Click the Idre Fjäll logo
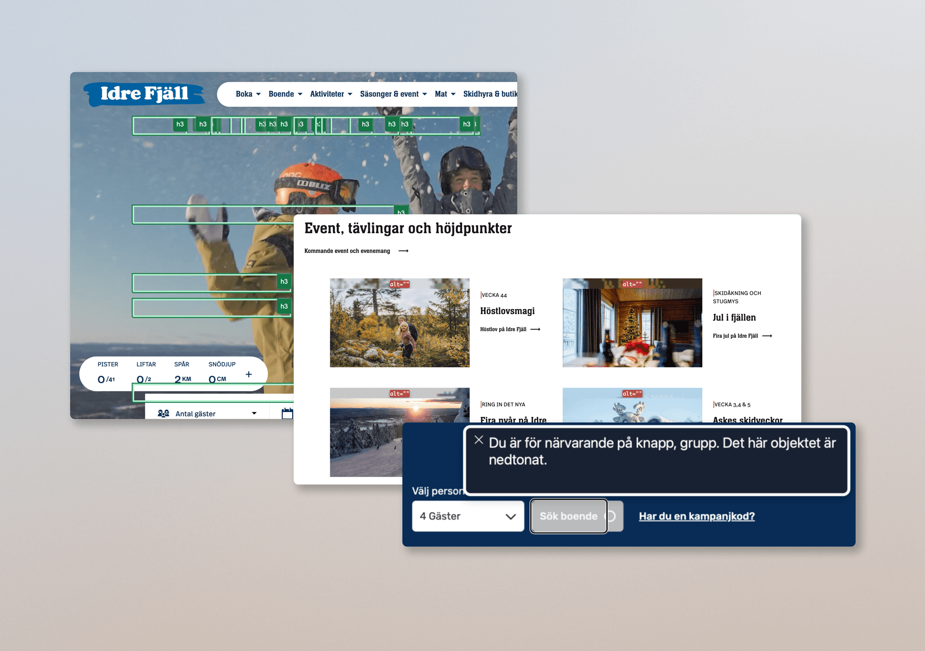Viewport: 925px width, 651px height. click(x=144, y=94)
